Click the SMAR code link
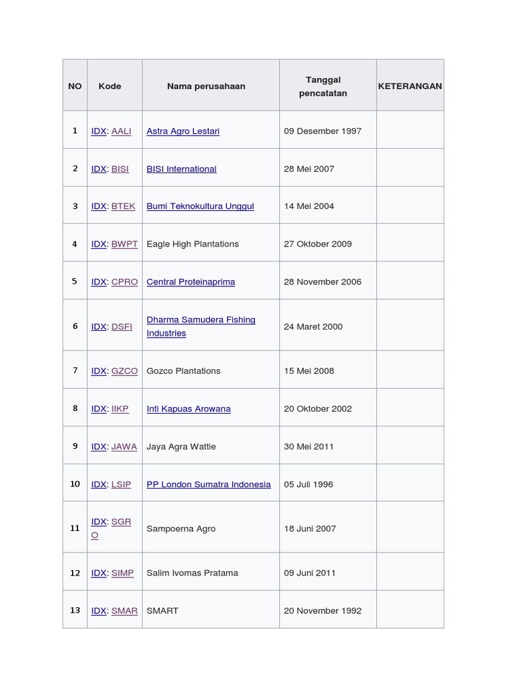 [x=125, y=611]
